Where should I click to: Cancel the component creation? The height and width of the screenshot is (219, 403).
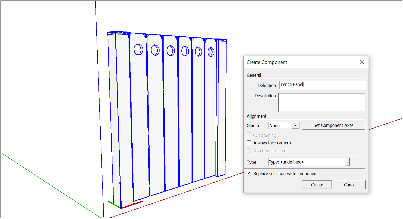coord(350,185)
